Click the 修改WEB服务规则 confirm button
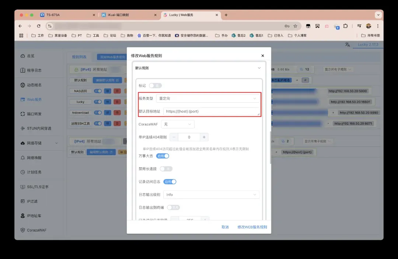This screenshot has width=398, height=259. [x=252, y=227]
